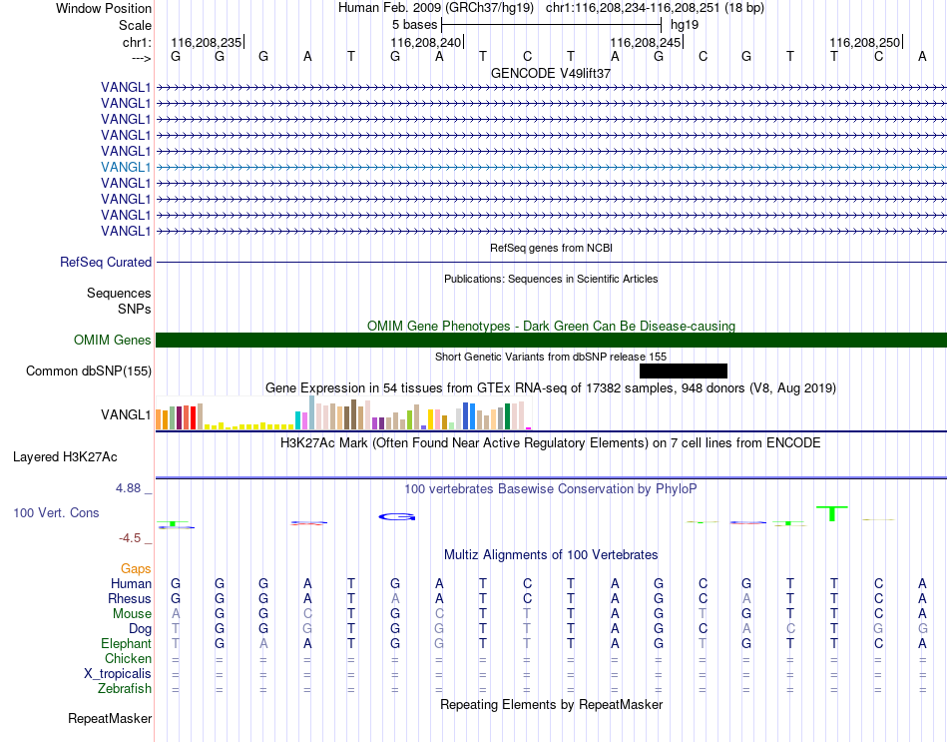Select the Dog alignment row label

point(141,629)
